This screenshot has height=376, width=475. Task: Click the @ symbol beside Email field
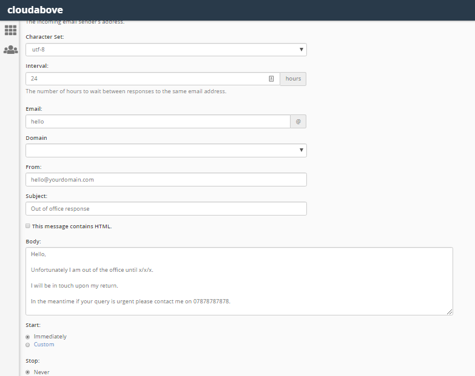click(298, 122)
